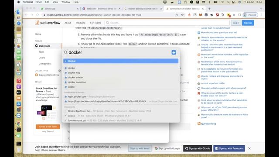Screen dimensions: 279x157
Task: Click the Stack Overflow logo
Action: [x=48, y=23]
